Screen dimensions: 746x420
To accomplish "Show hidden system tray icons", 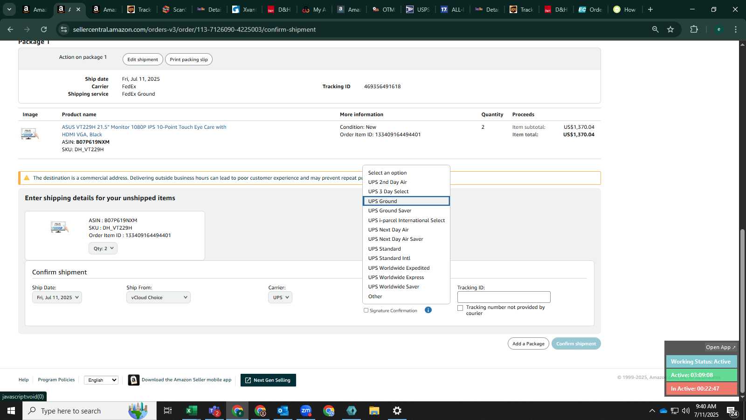I will 652,411.
